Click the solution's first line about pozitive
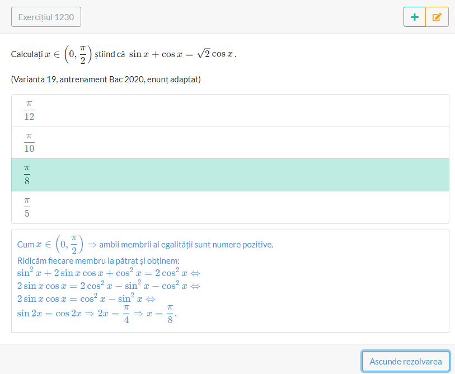The height and width of the screenshot is (374, 455). point(145,244)
